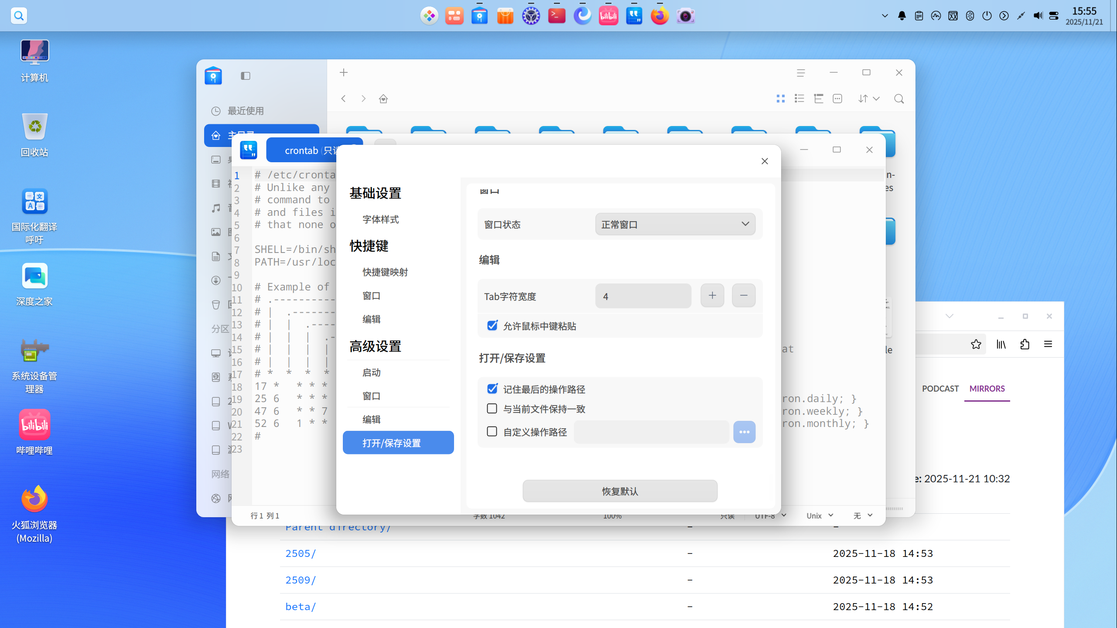Open the camera app in the dock

(x=685, y=16)
